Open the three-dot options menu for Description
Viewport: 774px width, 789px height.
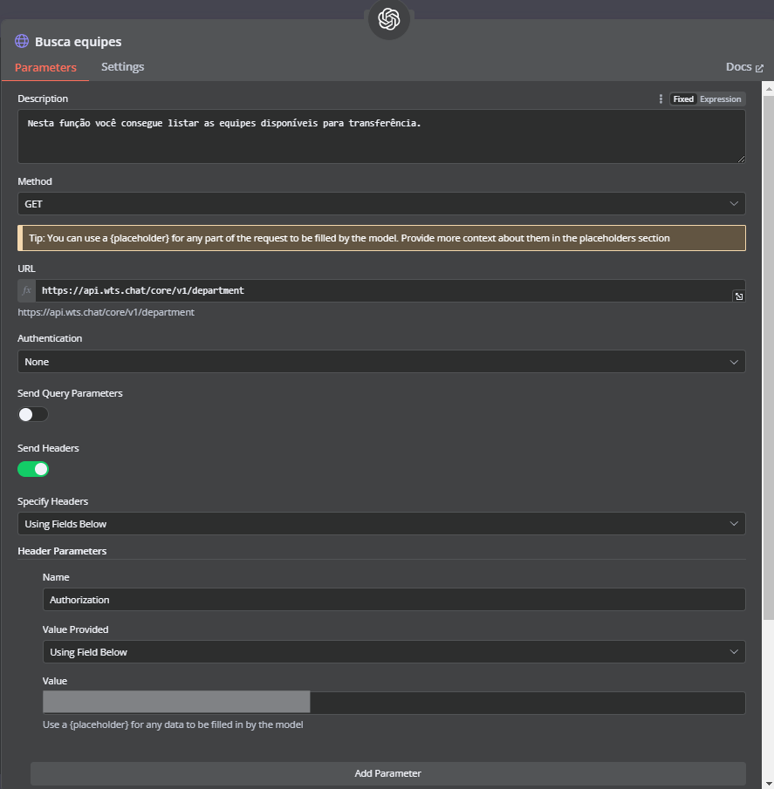click(x=661, y=99)
